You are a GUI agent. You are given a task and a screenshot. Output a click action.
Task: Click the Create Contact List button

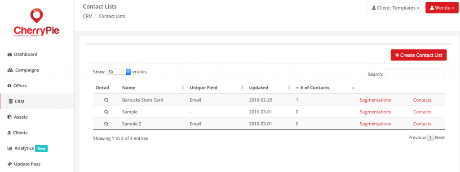click(x=419, y=55)
